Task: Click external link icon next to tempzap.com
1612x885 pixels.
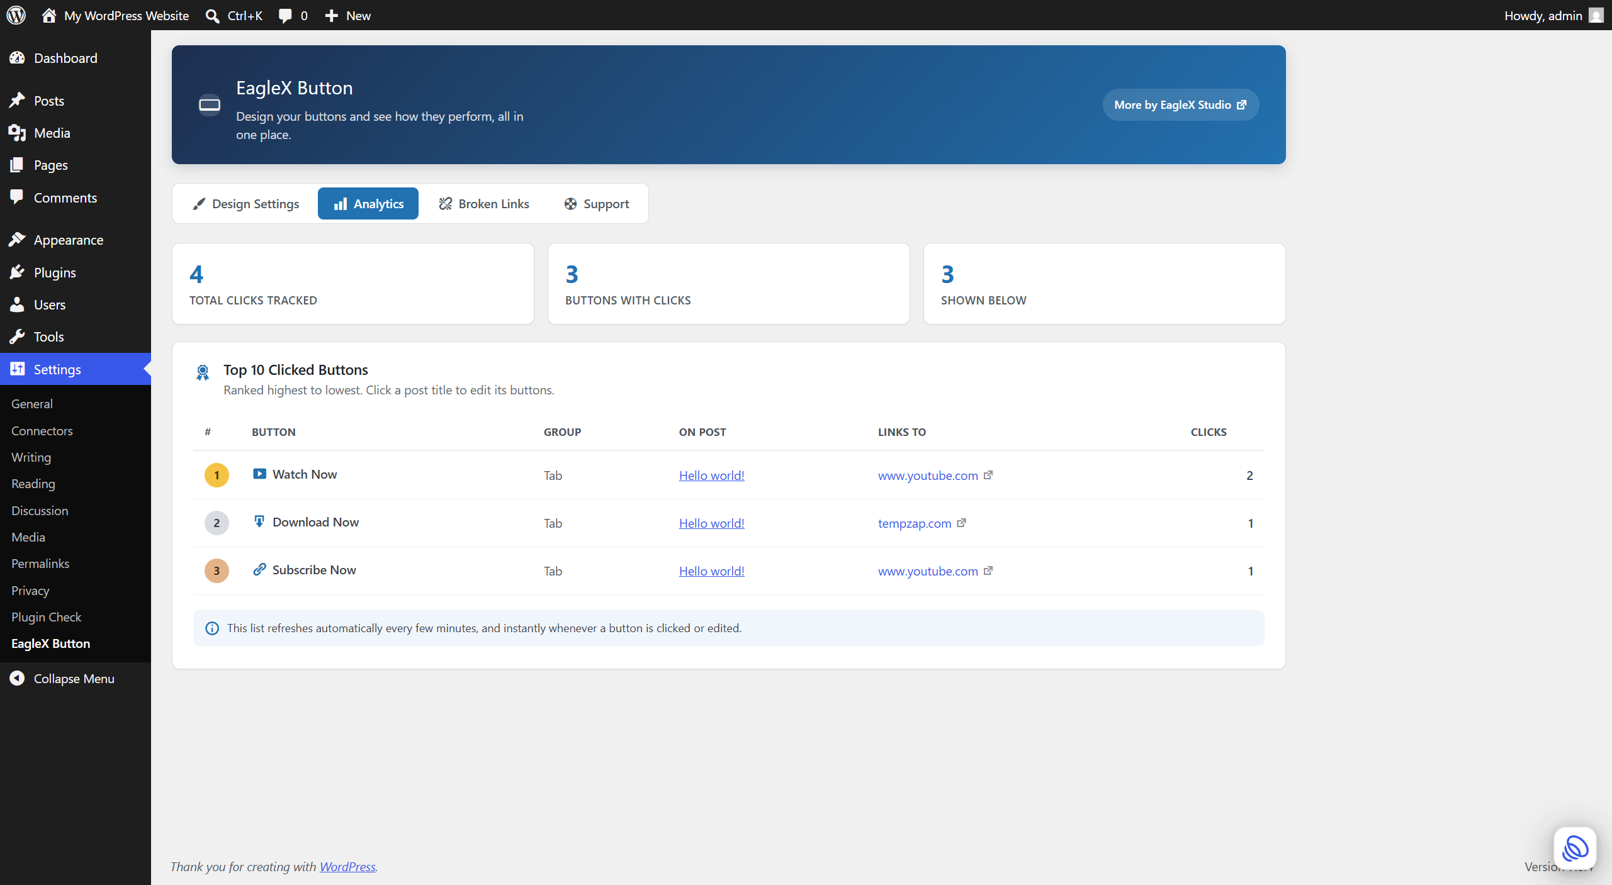Action: point(961,523)
